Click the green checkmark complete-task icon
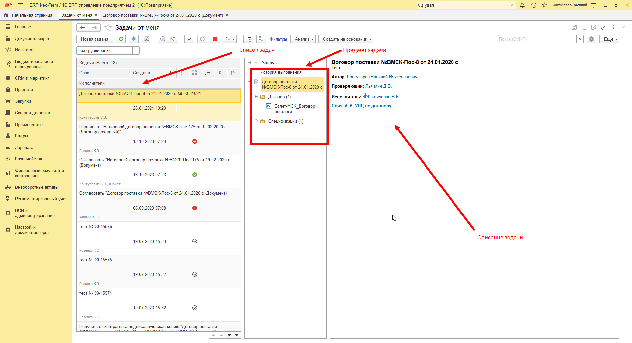The image size is (632, 343). (x=189, y=39)
